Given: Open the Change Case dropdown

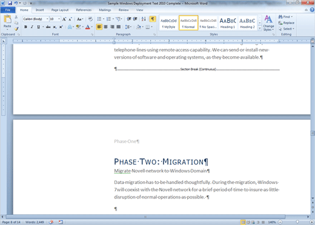Looking at the screenshot, I should (x=80, y=19).
